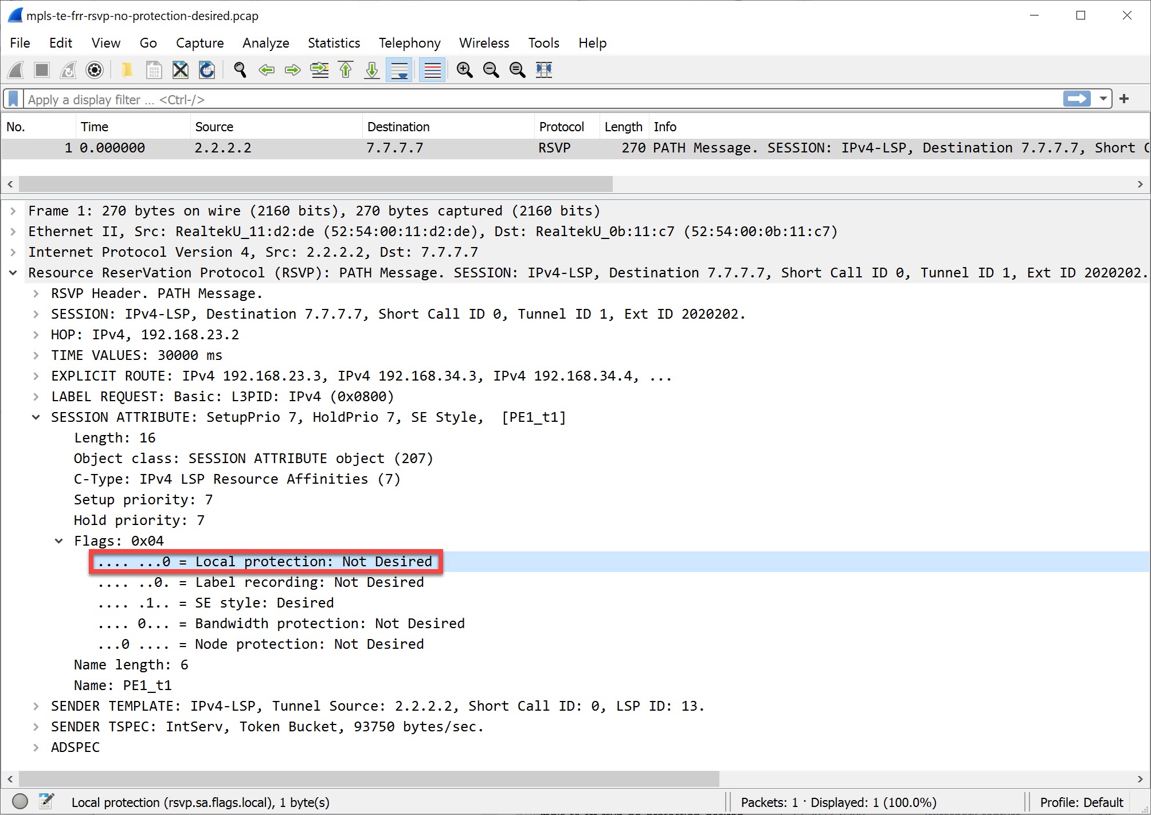Open the File menu
Screen dimensions: 1151x815
point(20,43)
